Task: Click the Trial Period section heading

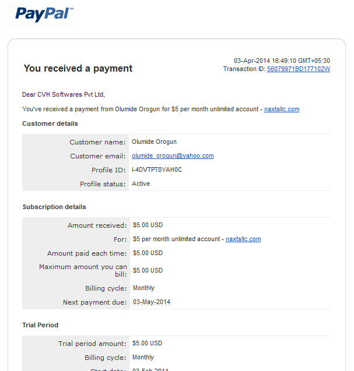Action: coord(40,325)
